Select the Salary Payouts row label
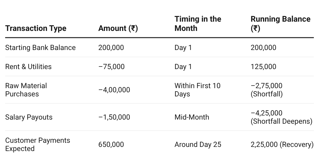The width and height of the screenshot is (319, 167). 29,117
